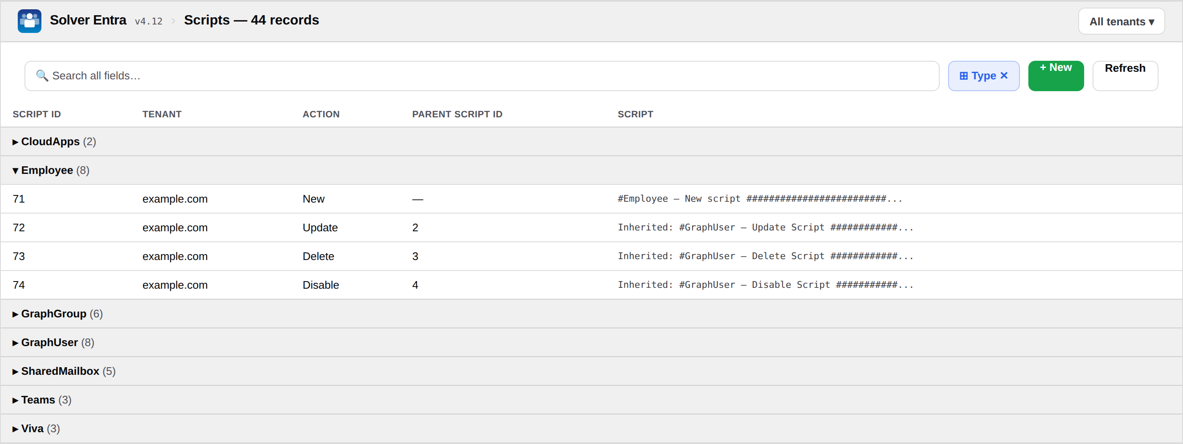The width and height of the screenshot is (1183, 444).
Task: Expand the Viva group
Action: (591, 429)
